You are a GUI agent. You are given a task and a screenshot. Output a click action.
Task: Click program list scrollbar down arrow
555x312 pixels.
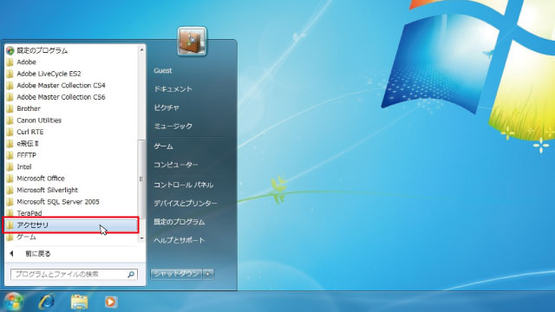pos(141,238)
